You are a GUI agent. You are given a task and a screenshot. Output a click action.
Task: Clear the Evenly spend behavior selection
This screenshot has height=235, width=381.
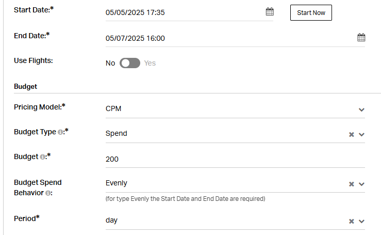pyautogui.click(x=352, y=184)
